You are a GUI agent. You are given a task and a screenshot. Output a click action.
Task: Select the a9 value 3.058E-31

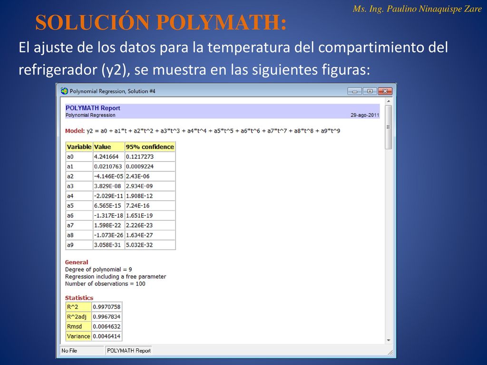(109, 245)
